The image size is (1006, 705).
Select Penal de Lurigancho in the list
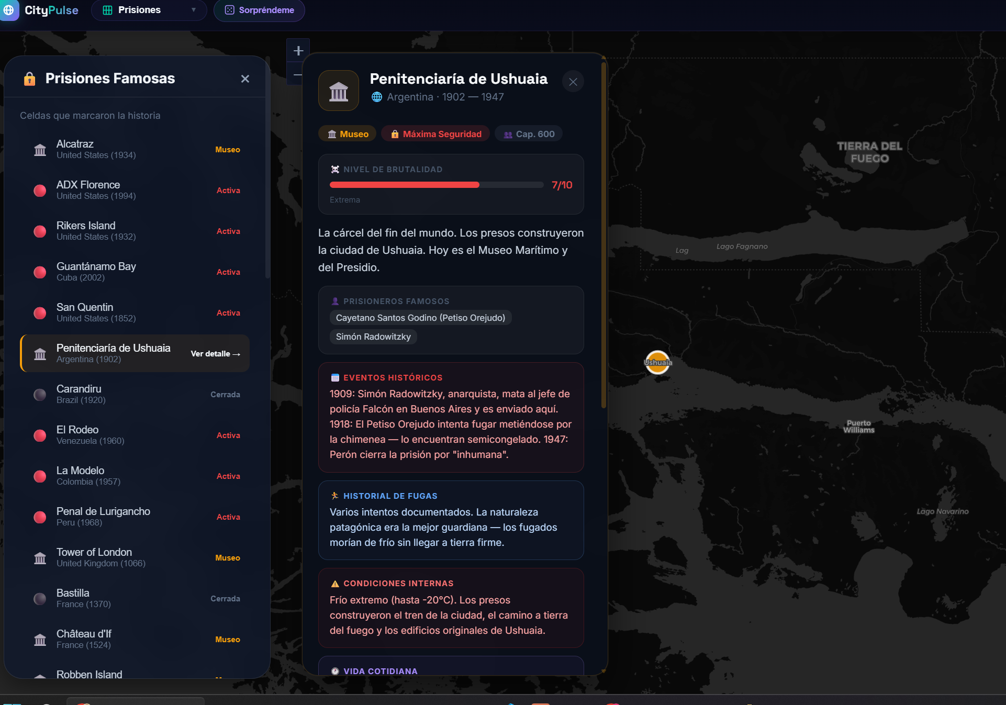point(135,517)
